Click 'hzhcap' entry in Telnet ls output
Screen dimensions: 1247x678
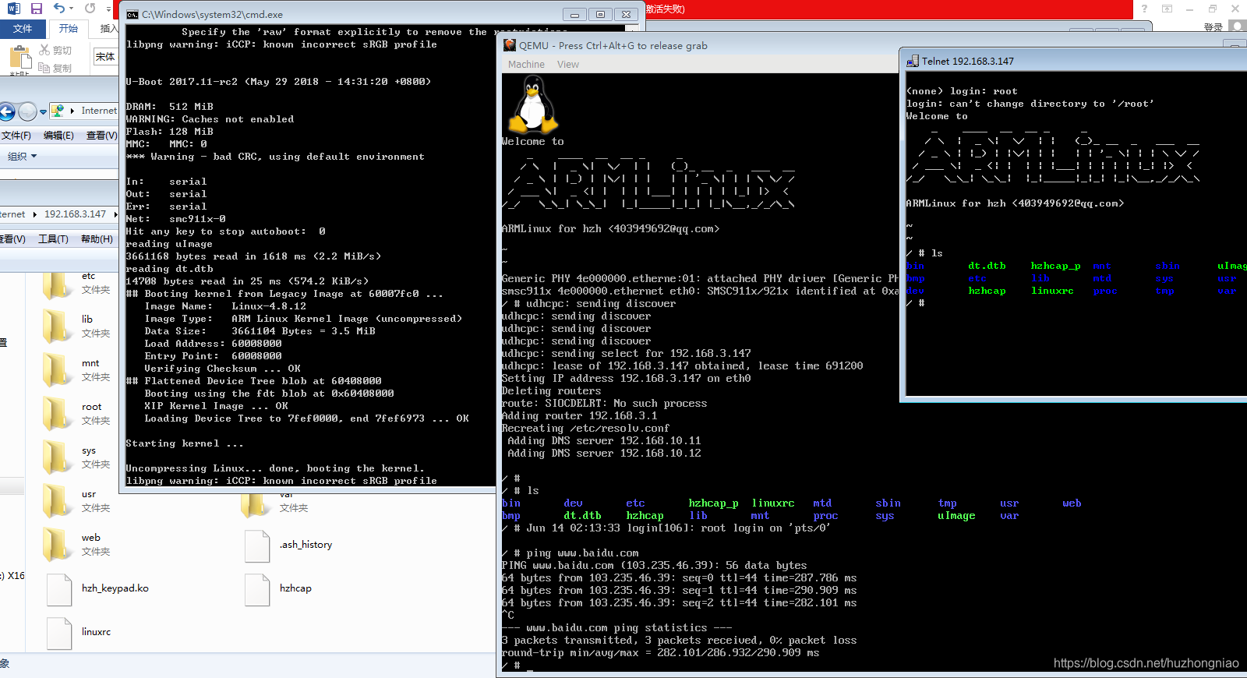(x=987, y=291)
